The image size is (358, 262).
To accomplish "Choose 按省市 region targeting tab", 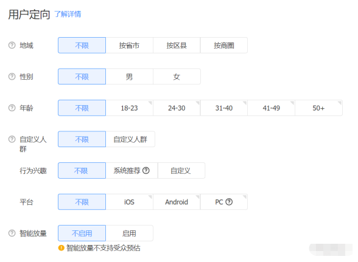I will (x=129, y=46).
